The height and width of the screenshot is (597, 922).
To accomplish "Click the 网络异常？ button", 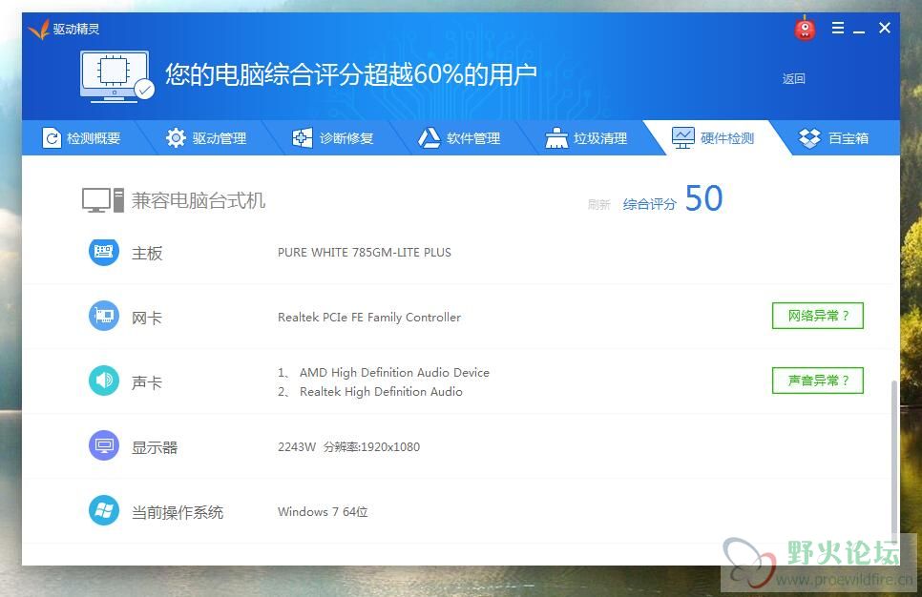I will pos(817,316).
